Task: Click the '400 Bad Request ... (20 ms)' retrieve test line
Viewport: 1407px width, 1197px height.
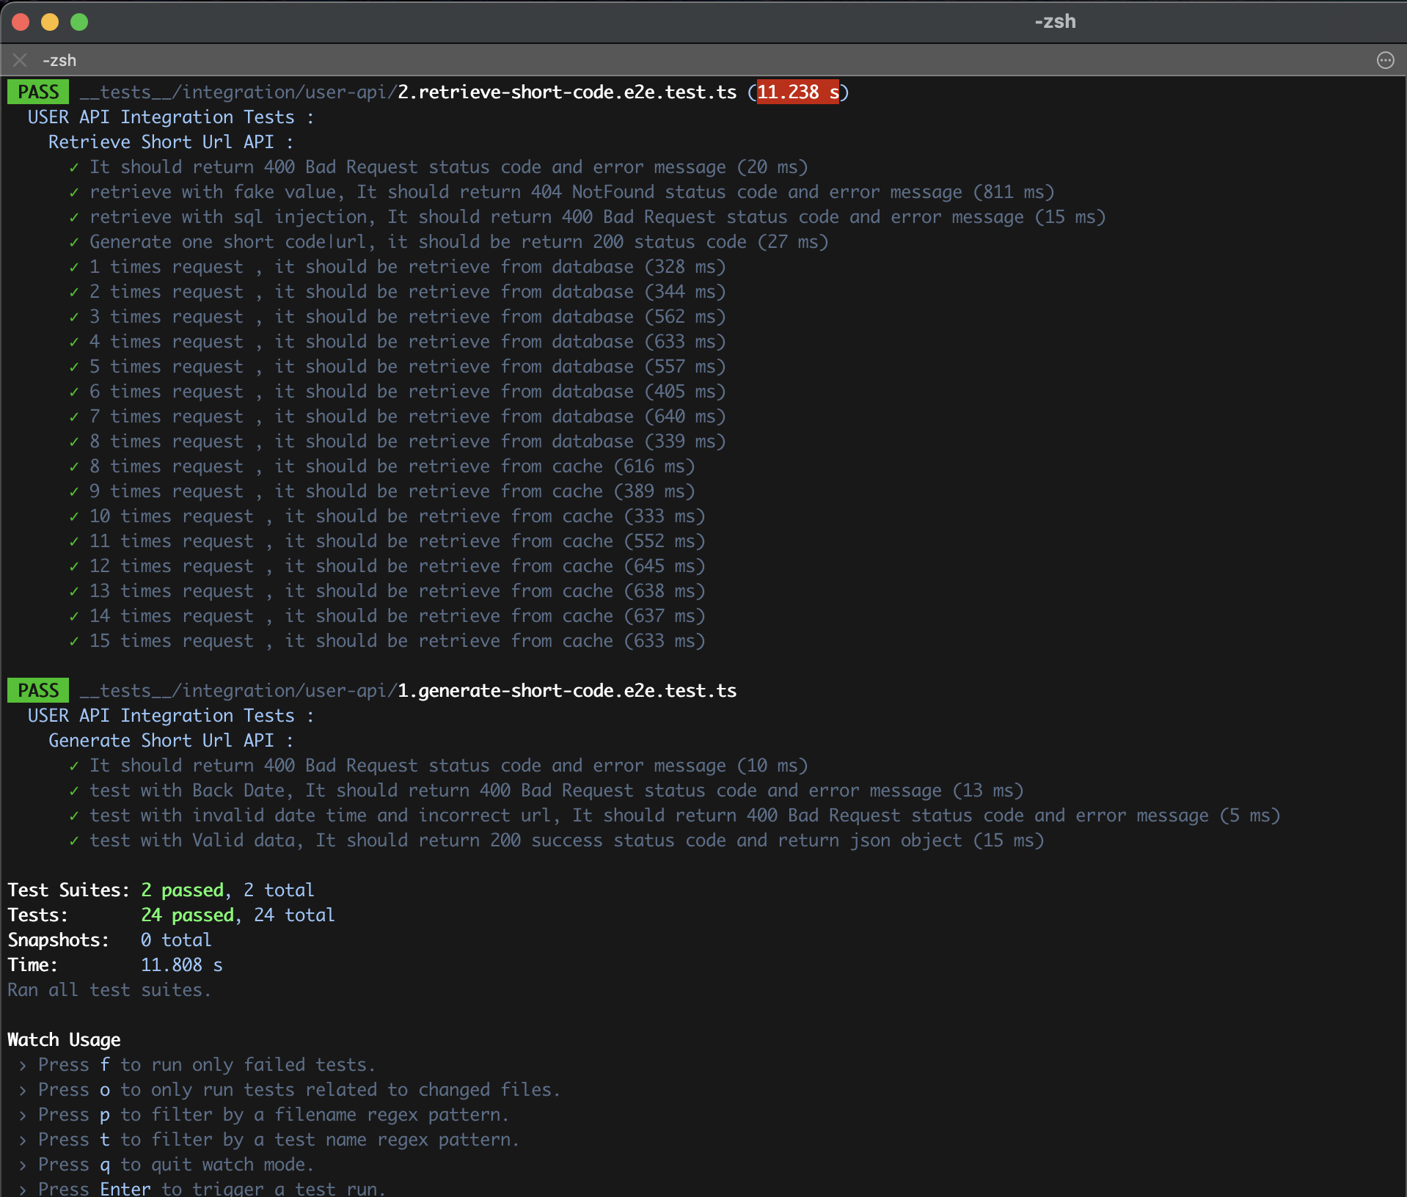Action: click(x=439, y=166)
